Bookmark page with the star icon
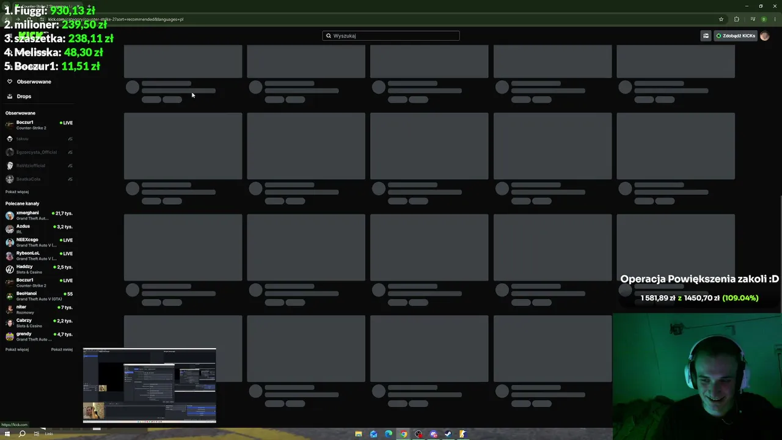 tap(721, 19)
